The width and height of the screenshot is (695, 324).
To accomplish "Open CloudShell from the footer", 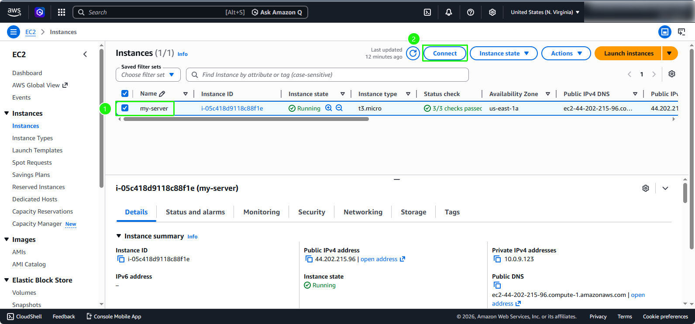I will (24, 317).
